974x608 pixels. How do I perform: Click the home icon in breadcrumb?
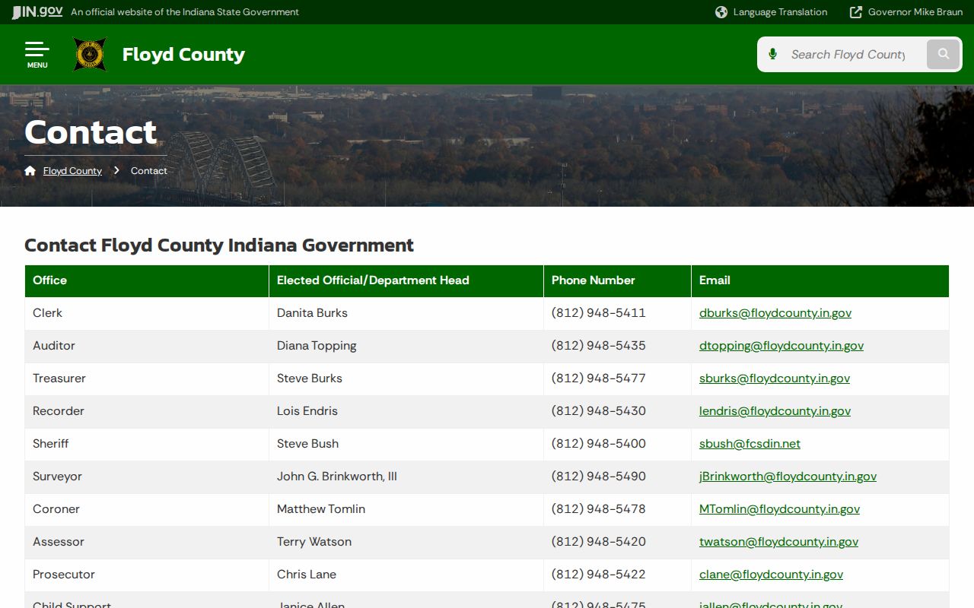pos(30,170)
